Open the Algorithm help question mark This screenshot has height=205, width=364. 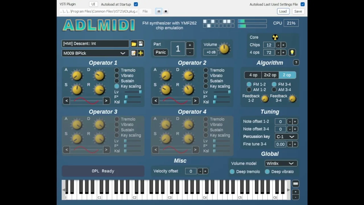pos(296,63)
